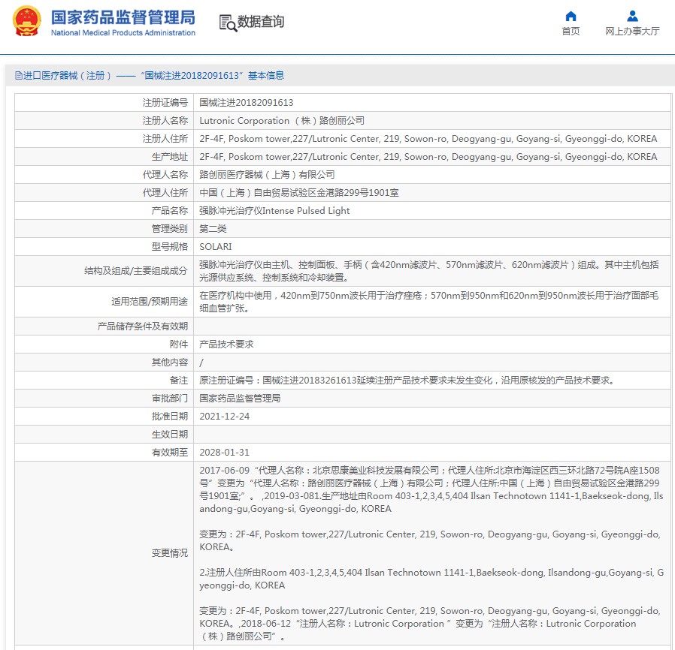
Task: Click the 型号规格 label
Action: (x=170, y=247)
